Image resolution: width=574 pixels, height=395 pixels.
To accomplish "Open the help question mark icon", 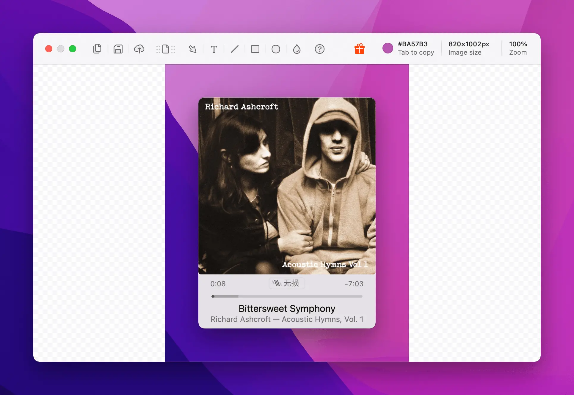I will click(320, 49).
